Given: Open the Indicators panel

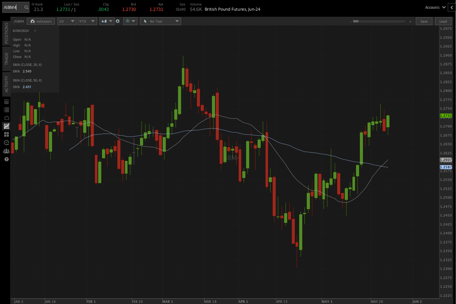Looking at the screenshot, I should point(41,21).
